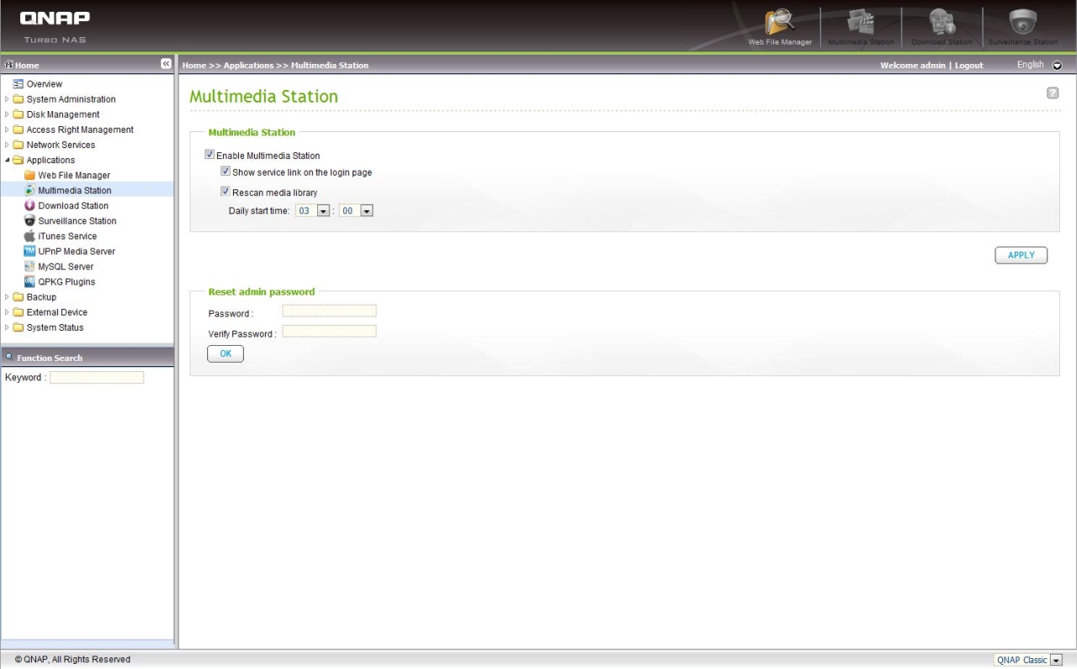Expand the Disk Management tree node
Viewport: 1077px width, 669px height.
tap(8, 114)
